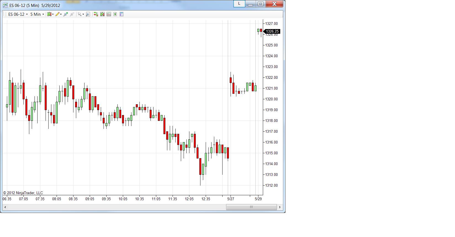Open the chart Properties icon
Viewport: 455px width, 237px height.
[x=121, y=14]
